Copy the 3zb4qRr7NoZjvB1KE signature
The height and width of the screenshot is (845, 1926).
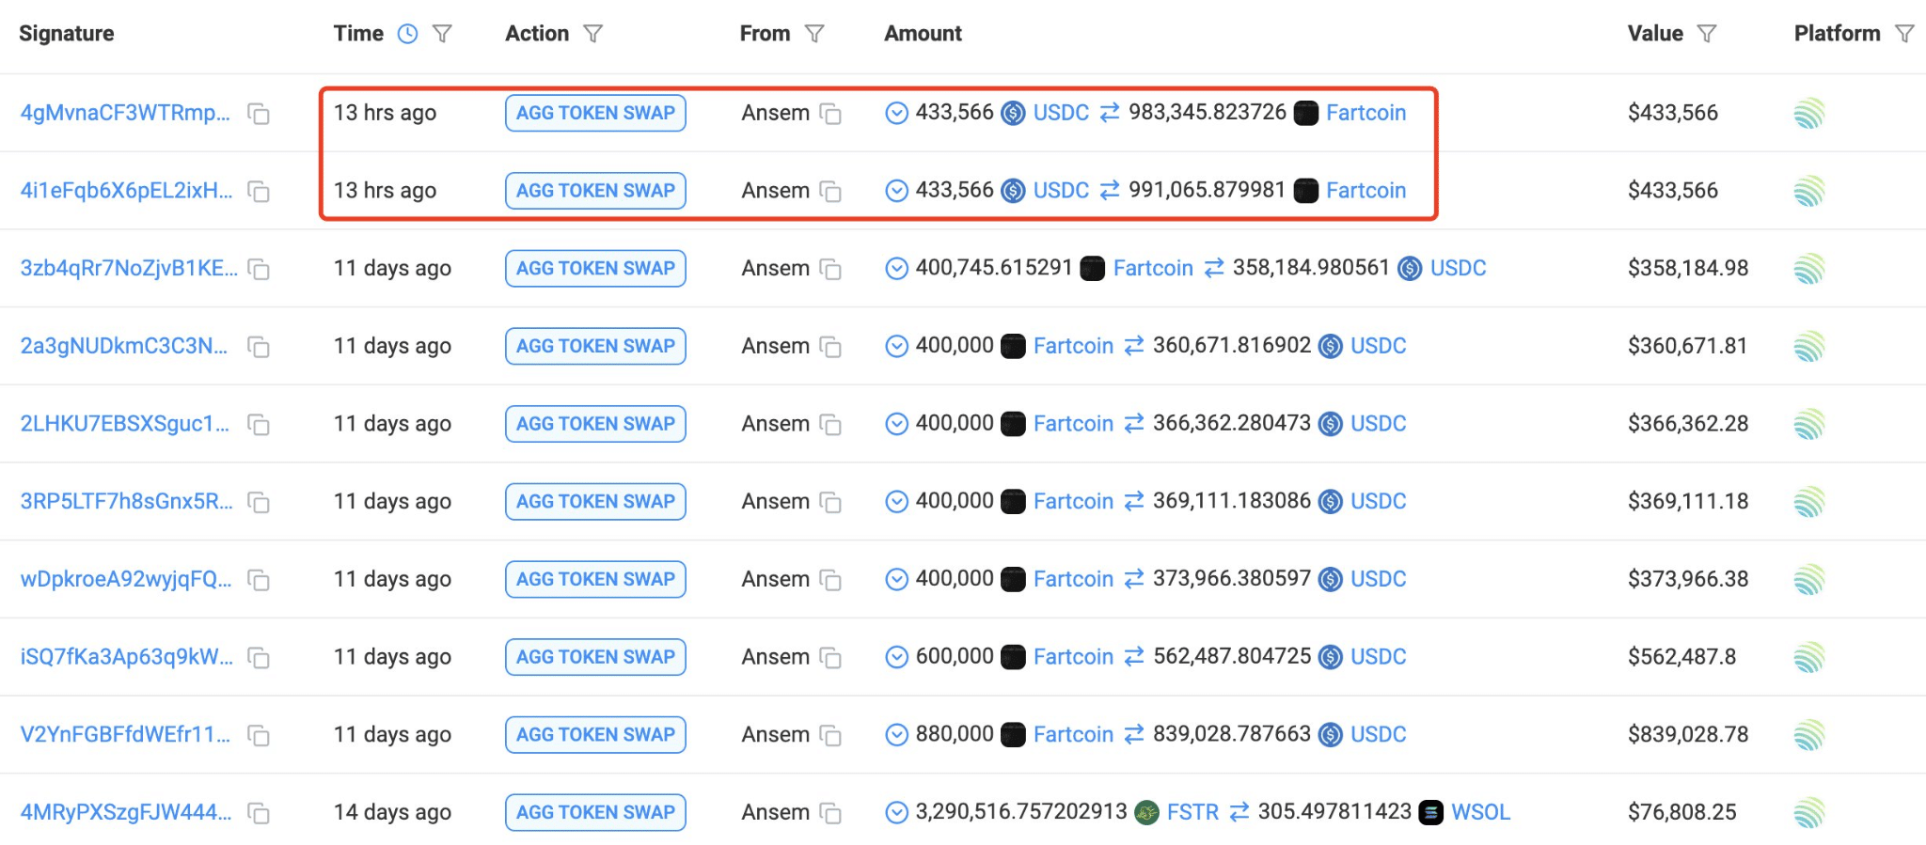(259, 270)
